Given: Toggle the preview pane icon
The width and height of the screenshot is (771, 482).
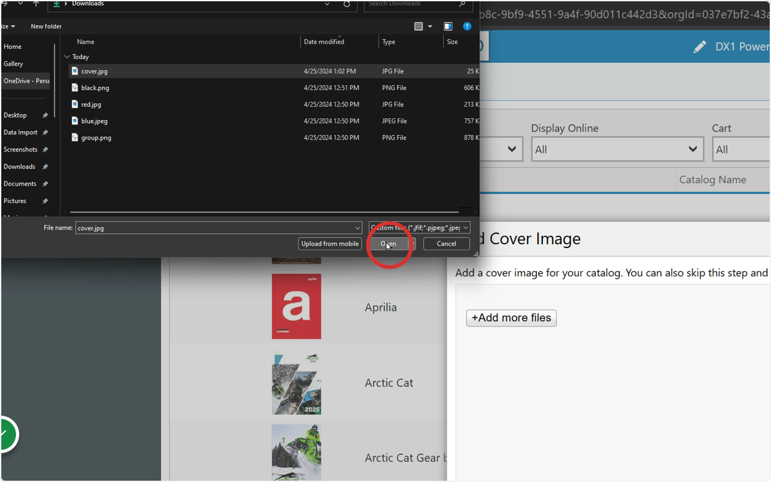Looking at the screenshot, I should (448, 26).
